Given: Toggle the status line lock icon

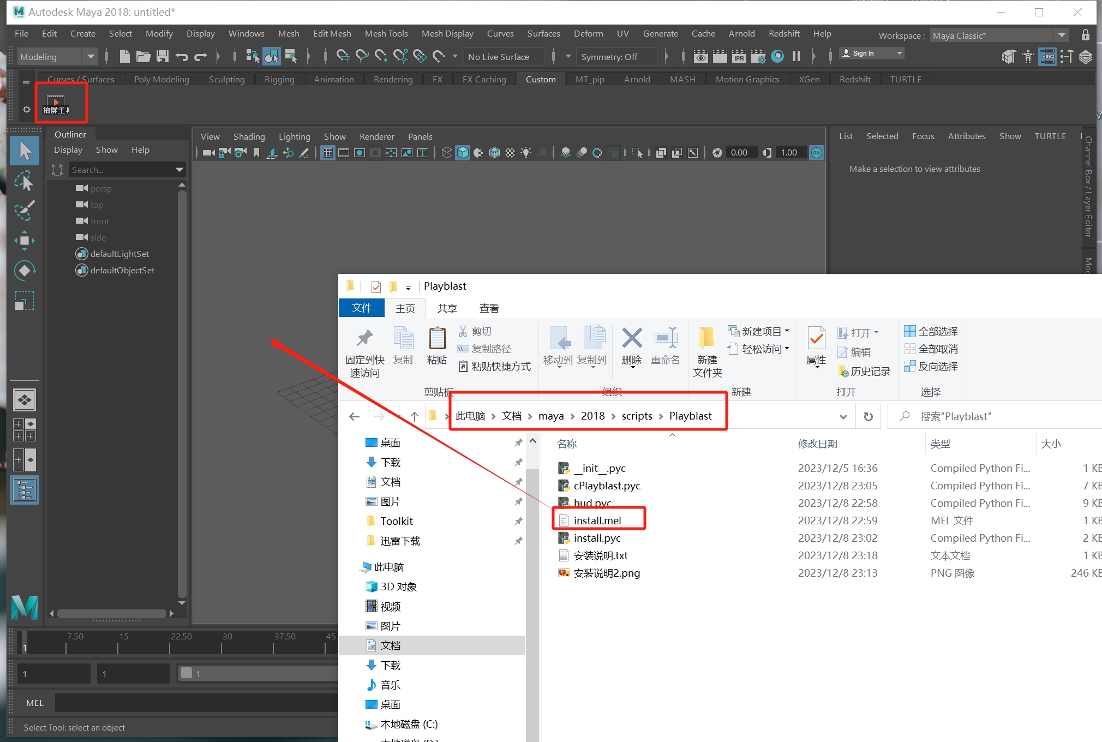Looking at the screenshot, I should click(x=1085, y=35).
